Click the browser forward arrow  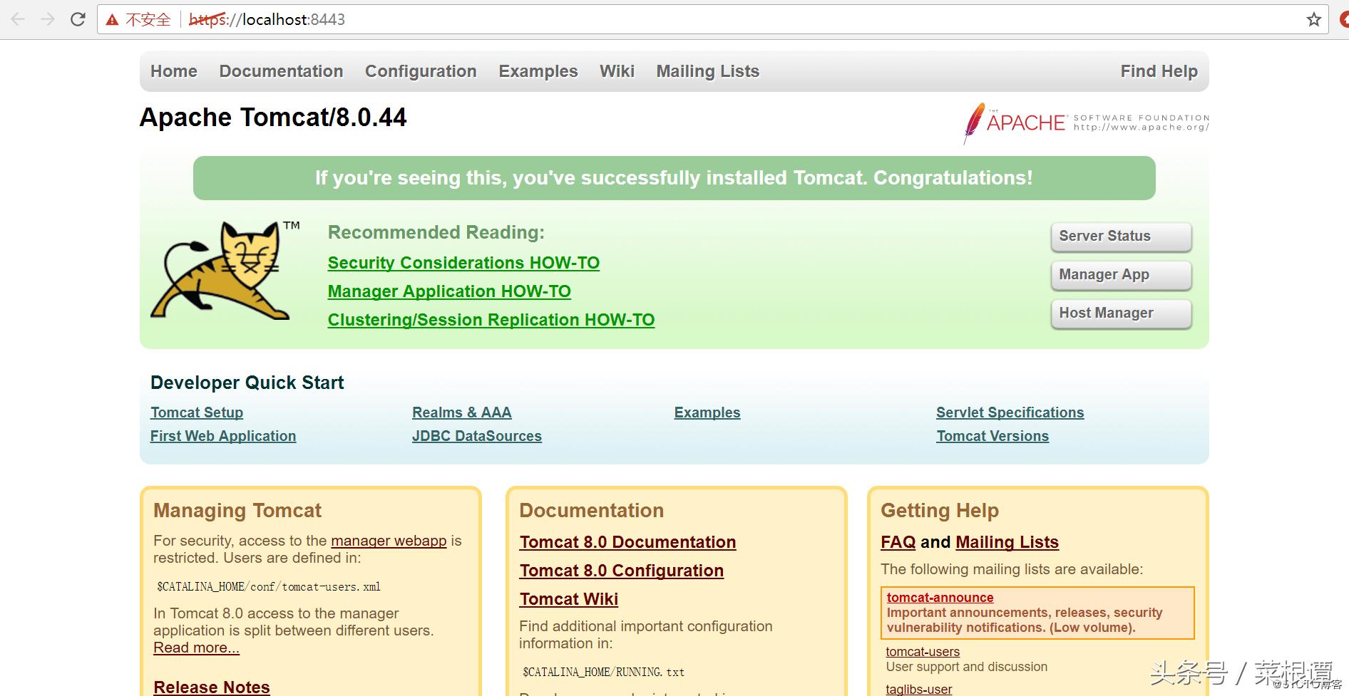point(48,19)
